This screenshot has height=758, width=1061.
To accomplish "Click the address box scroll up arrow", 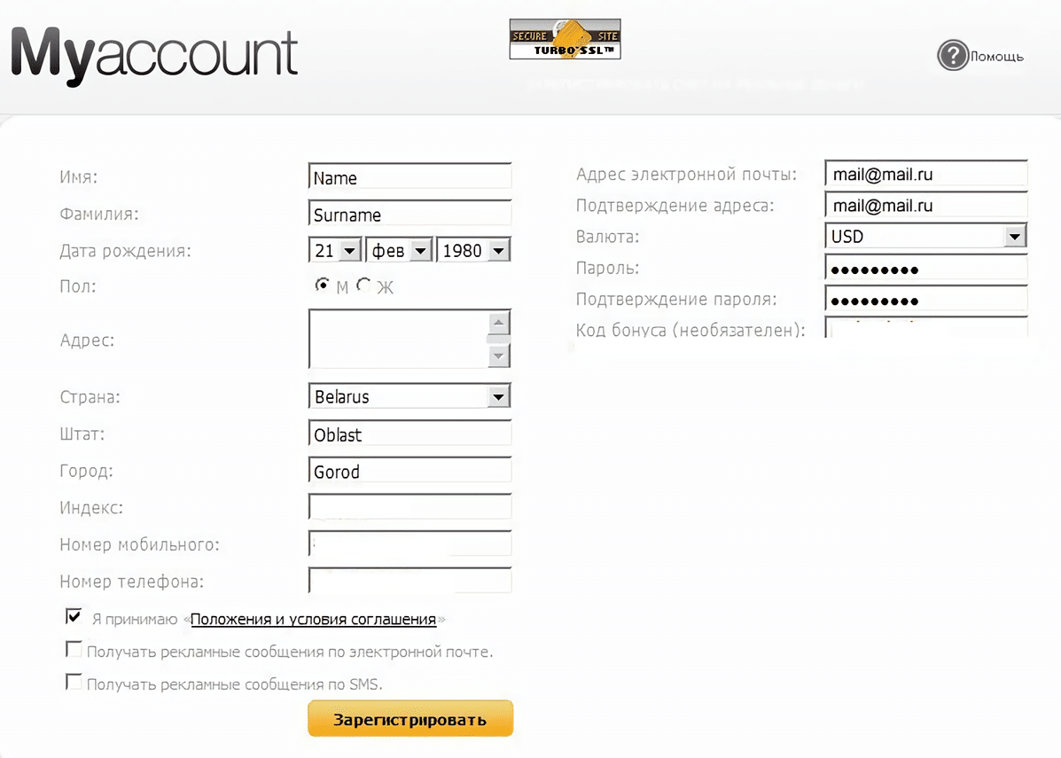I will click(499, 323).
